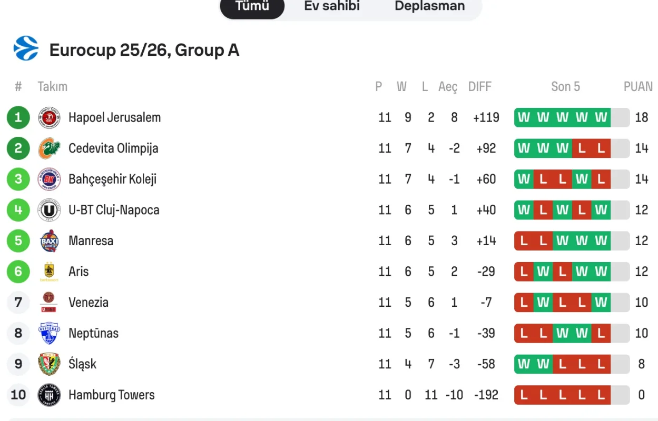Screen dimensions: 658x421
Task: Click the Hapoel Jerusalem team logo
Action: pos(49,117)
